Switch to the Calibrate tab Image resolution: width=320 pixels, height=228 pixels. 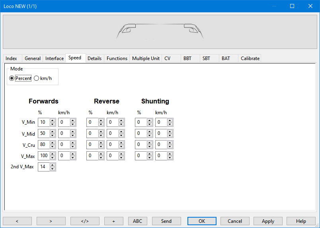(250, 58)
